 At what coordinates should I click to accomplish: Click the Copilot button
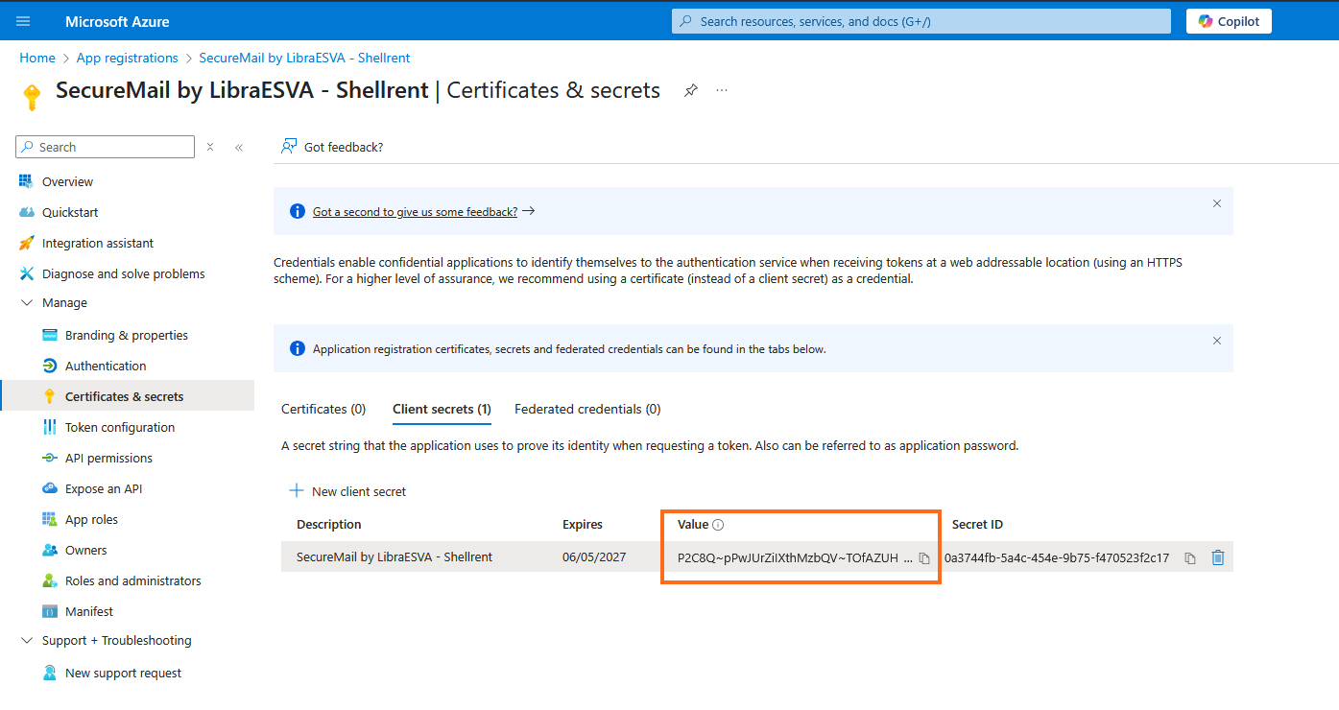(x=1229, y=21)
